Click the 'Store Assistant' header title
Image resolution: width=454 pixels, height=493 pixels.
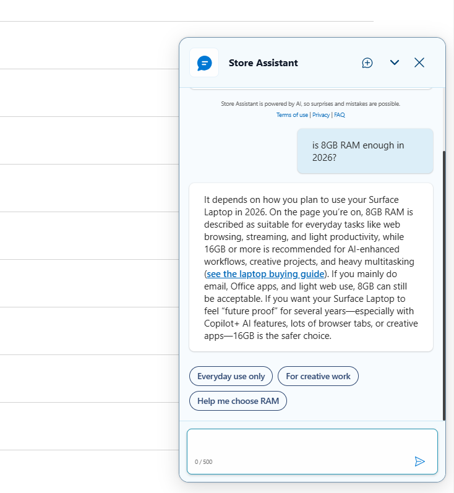263,63
